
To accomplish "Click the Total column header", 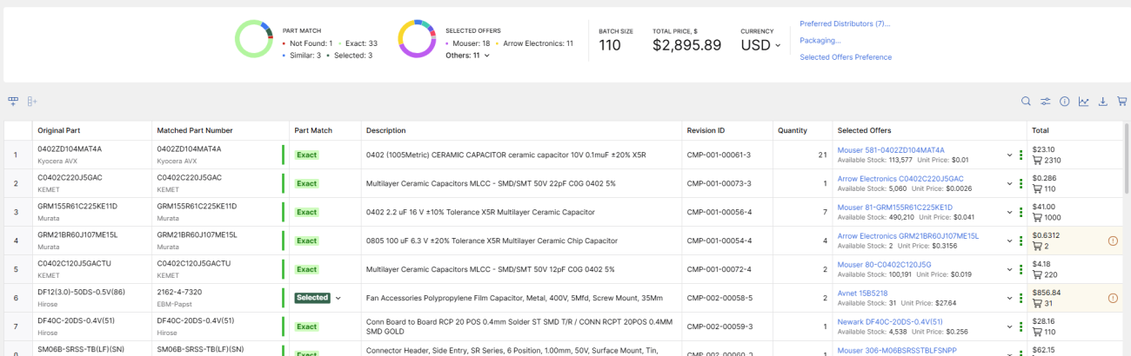I will pos(1041,130).
